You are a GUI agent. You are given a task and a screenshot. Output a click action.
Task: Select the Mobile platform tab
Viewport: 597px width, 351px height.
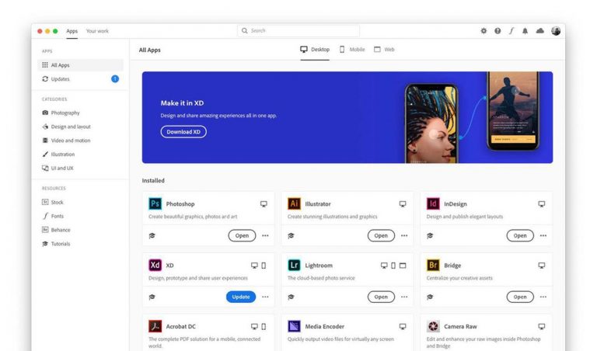352,50
